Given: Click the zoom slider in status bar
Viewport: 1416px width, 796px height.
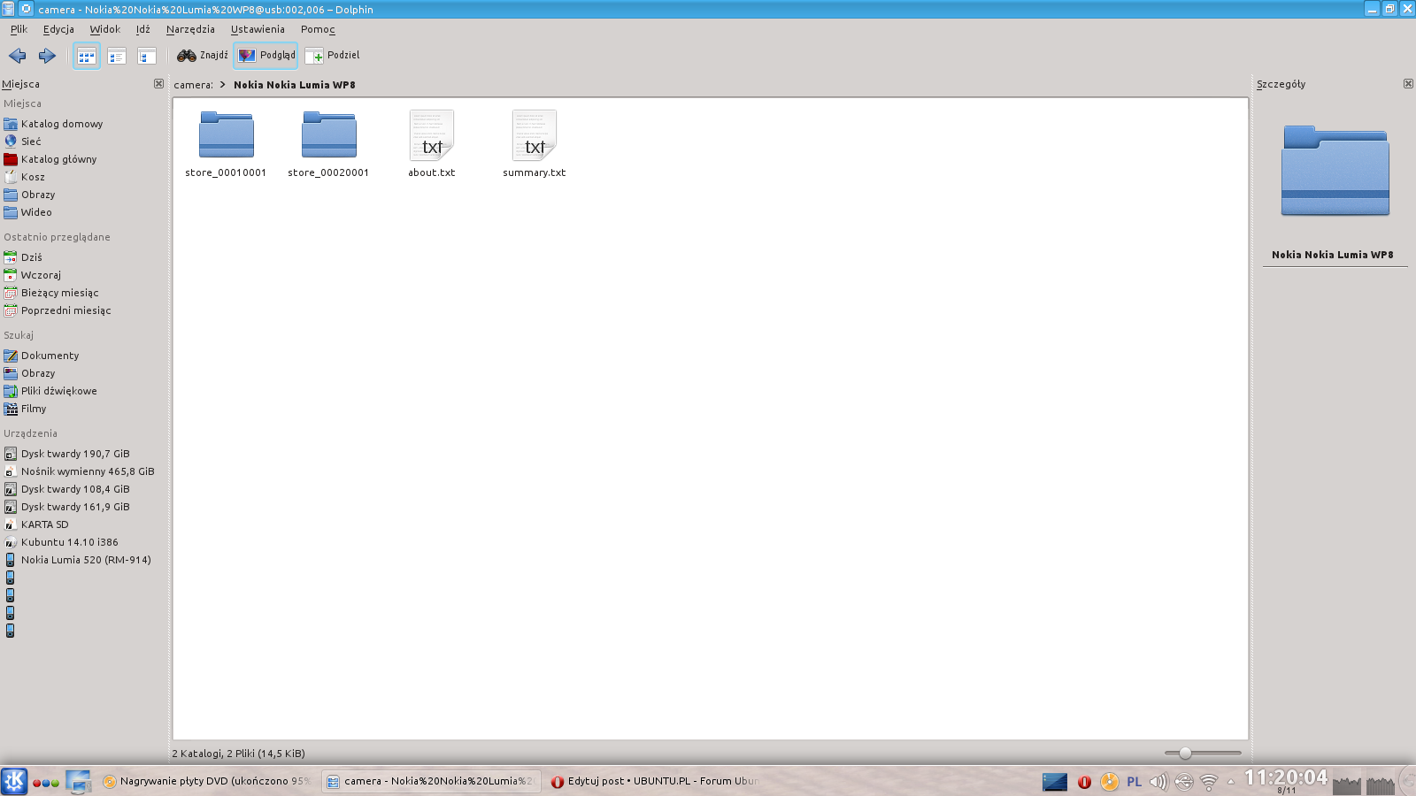Looking at the screenshot, I should click(1203, 754).
